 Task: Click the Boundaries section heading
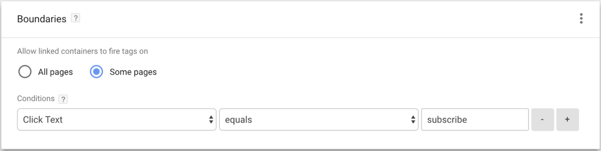42,19
